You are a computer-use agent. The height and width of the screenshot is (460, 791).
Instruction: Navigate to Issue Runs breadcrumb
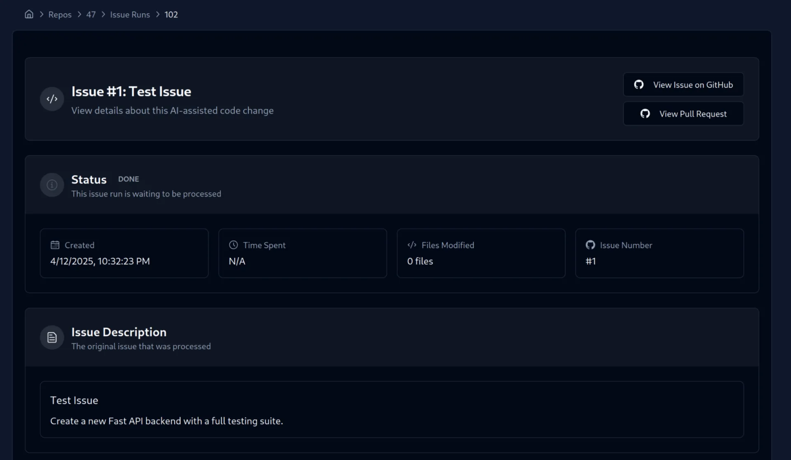coord(130,14)
